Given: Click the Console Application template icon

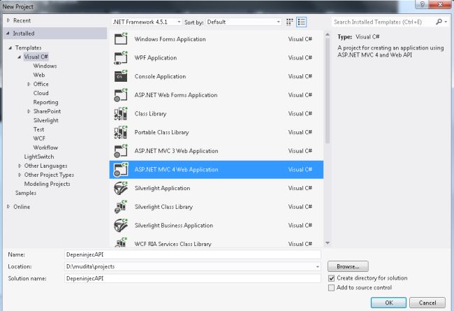Looking at the screenshot, I should point(121,76).
